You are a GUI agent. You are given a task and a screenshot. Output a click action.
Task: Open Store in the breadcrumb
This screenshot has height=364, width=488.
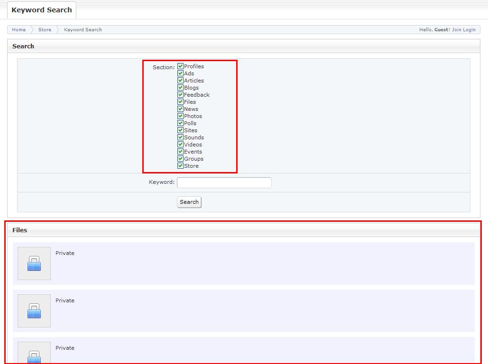pyautogui.click(x=45, y=29)
